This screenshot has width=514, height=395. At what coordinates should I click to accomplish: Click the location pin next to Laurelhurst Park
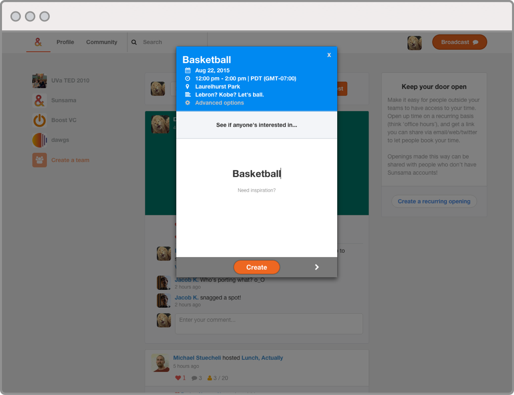188,87
